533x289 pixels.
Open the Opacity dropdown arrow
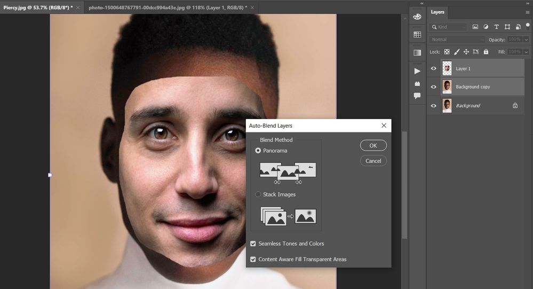(x=526, y=40)
